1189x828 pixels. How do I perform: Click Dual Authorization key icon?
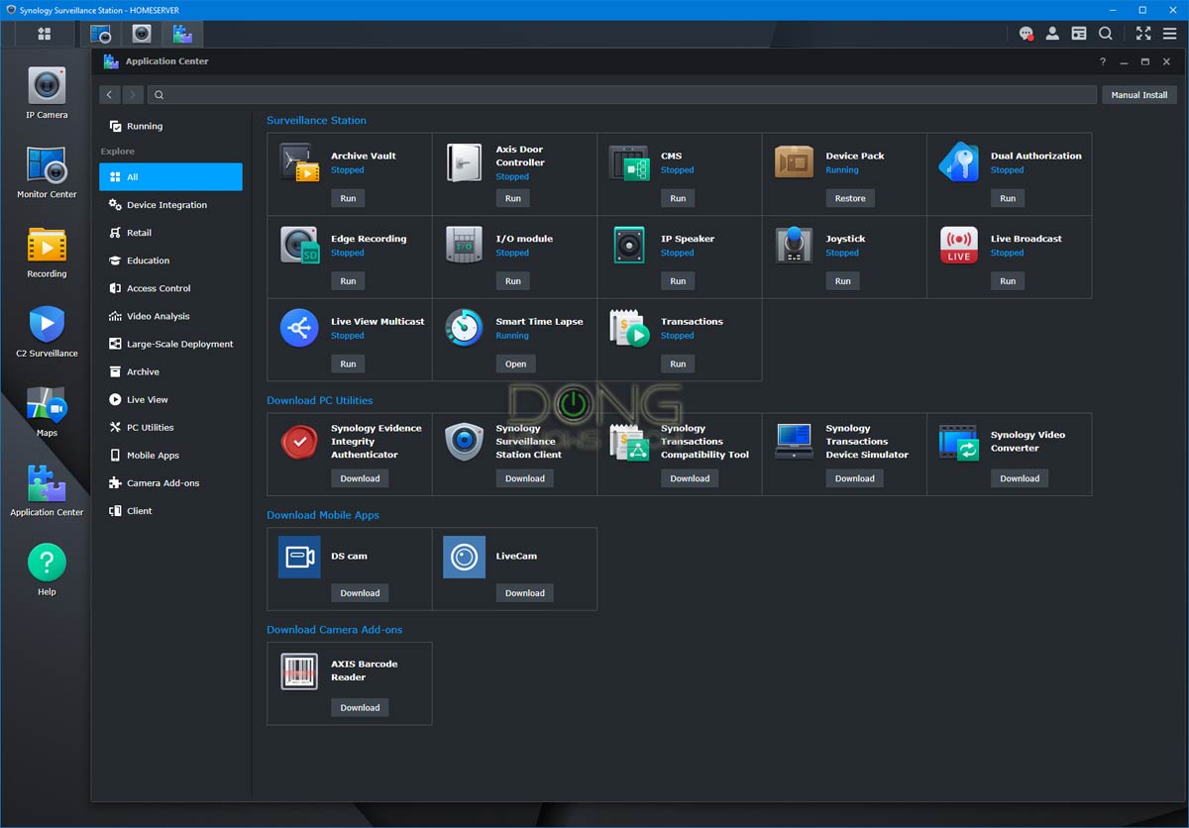pyautogui.click(x=959, y=162)
